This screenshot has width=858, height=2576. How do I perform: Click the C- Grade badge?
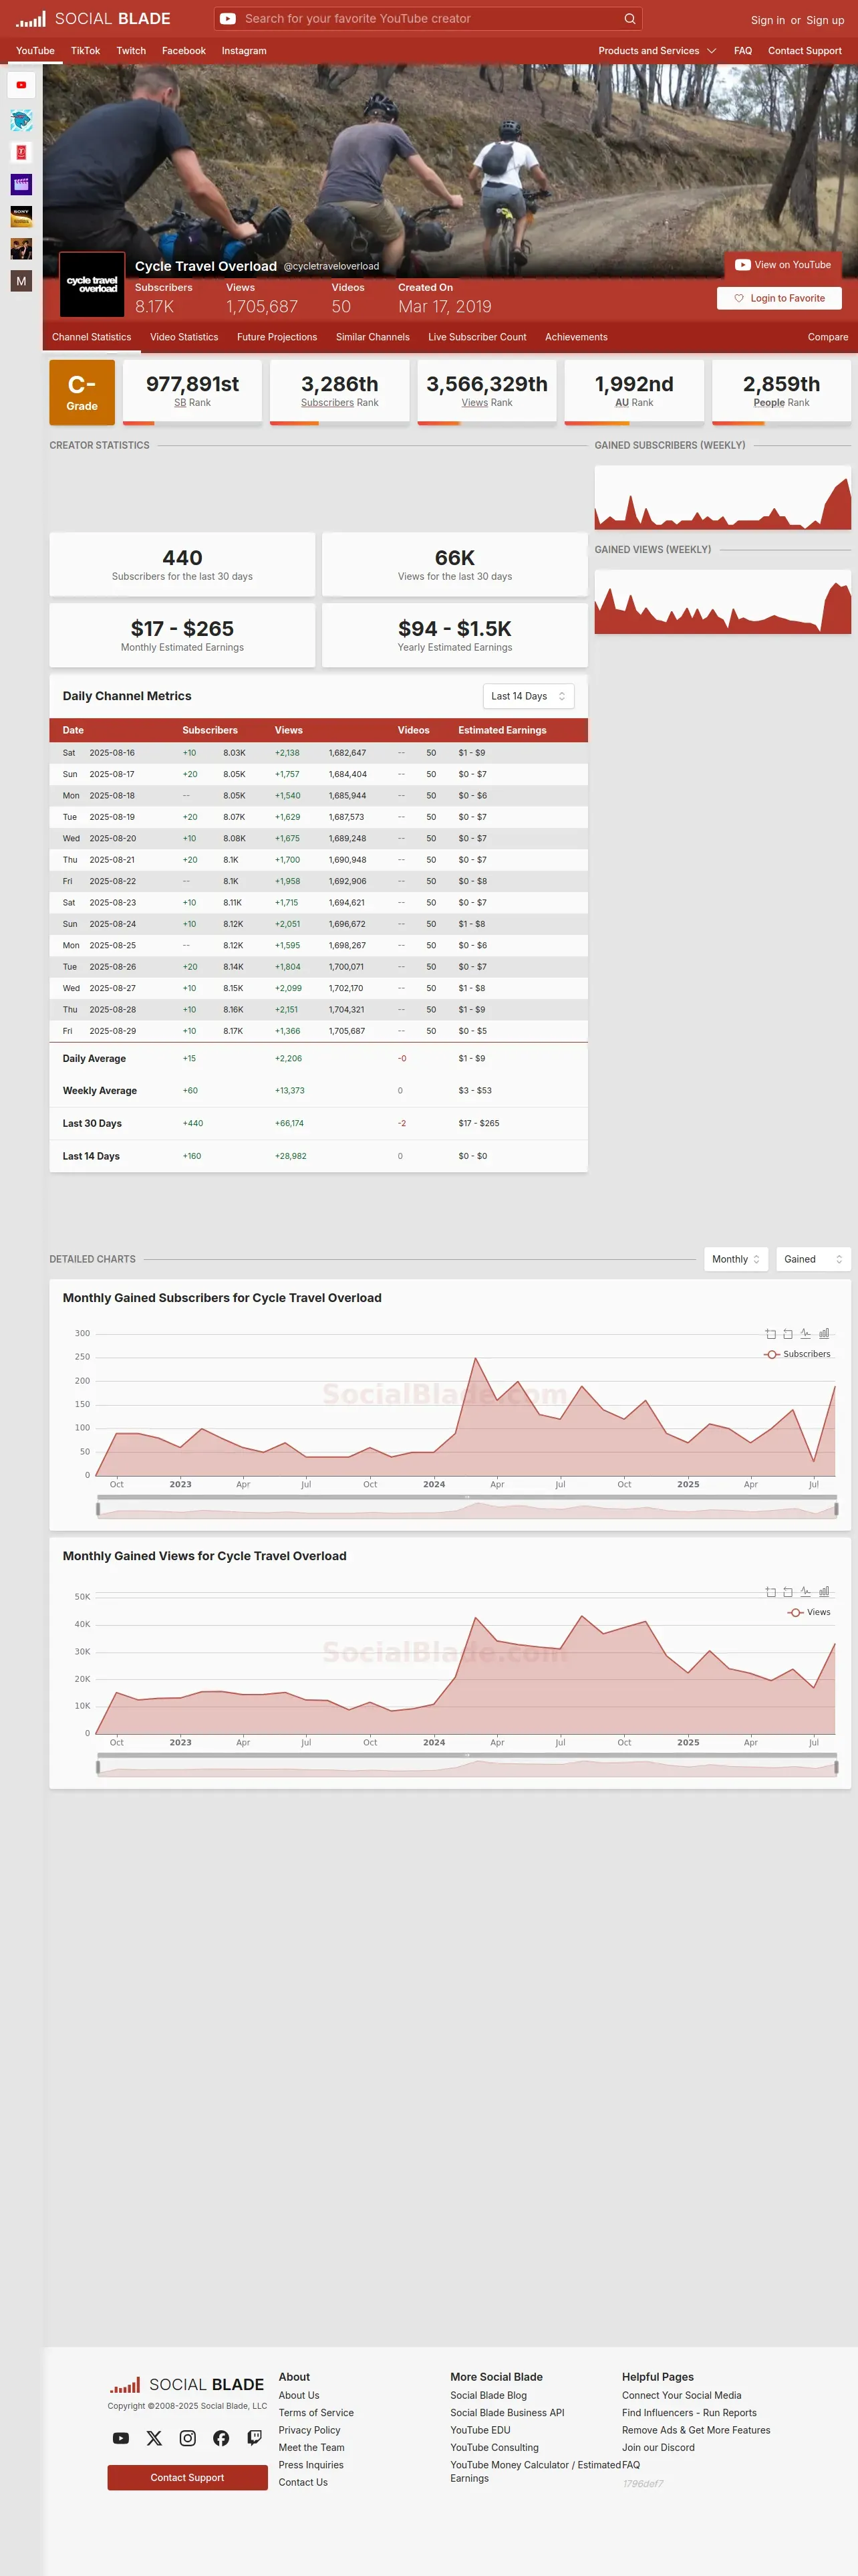pyautogui.click(x=82, y=392)
